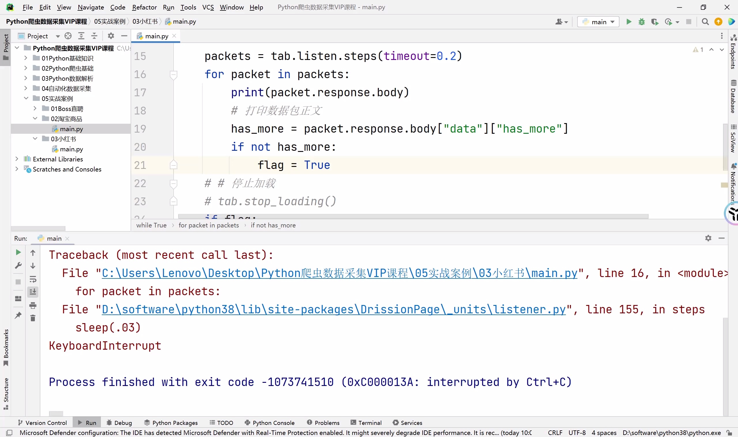
Task: Open the listener.py traceback link
Action: coord(333,310)
